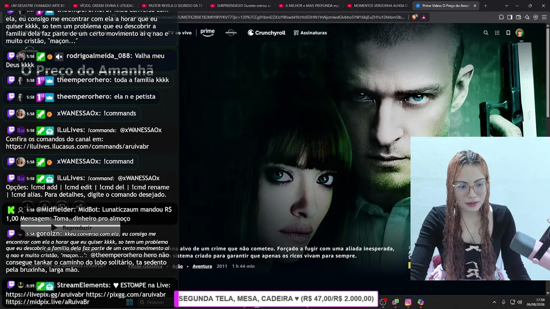Click the Universal channel logo

coord(231,33)
